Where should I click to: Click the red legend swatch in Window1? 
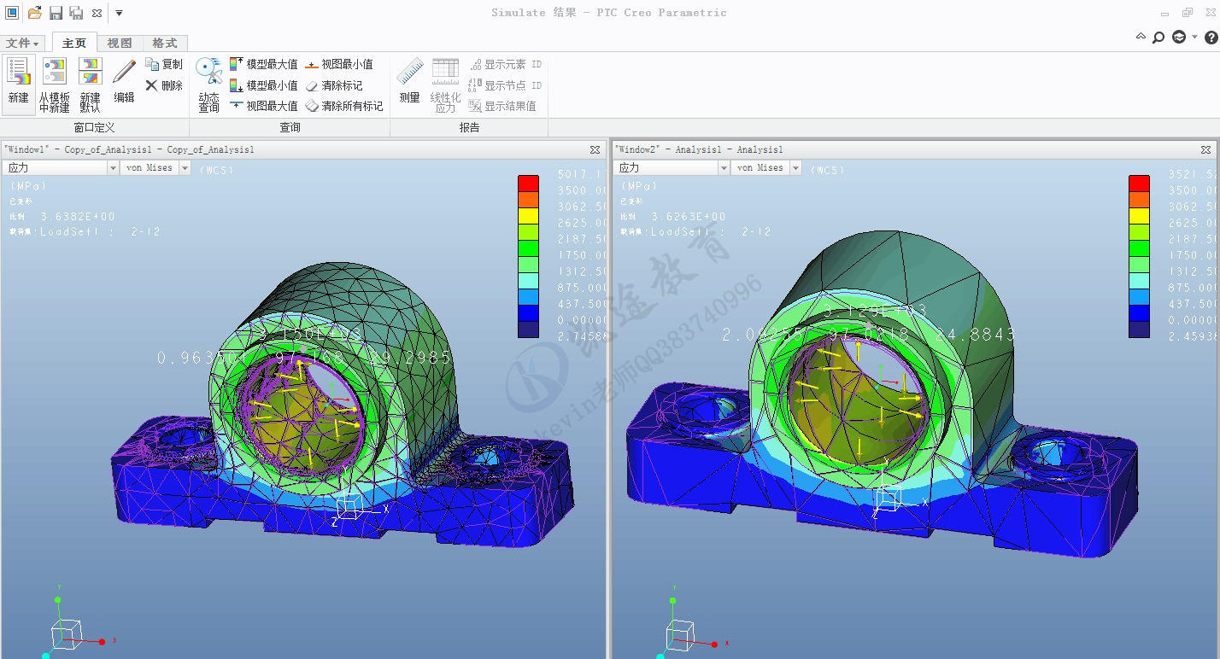point(529,184)
